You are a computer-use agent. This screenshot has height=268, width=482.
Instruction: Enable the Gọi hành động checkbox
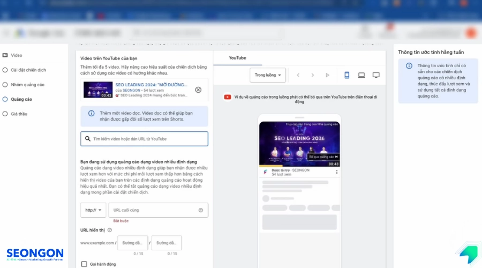[x=84, y=264]
